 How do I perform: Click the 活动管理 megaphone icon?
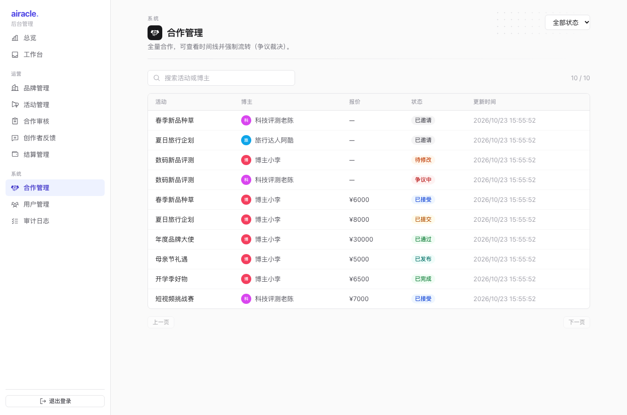pos(15,105)
